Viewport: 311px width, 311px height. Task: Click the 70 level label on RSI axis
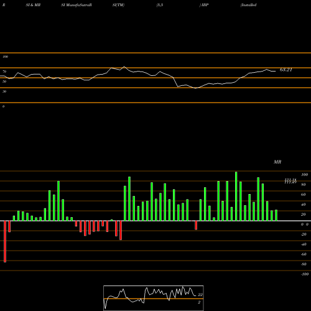[x=4, y=72]
